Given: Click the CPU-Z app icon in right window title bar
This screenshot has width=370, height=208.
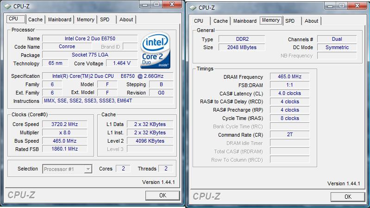Looking at the screenshot, I should 193,8.
